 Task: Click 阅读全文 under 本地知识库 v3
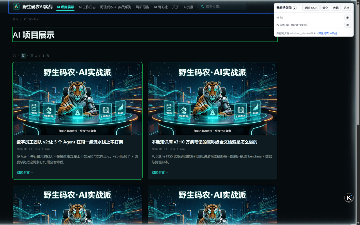(160, 173)
